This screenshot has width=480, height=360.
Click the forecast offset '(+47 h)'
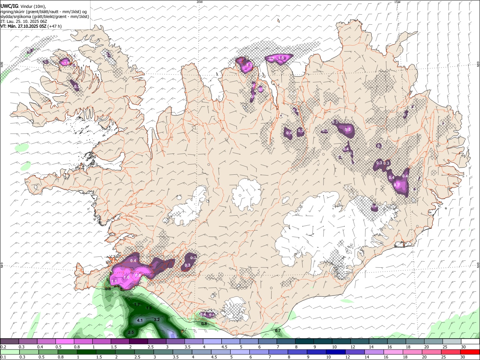(55, 26)
